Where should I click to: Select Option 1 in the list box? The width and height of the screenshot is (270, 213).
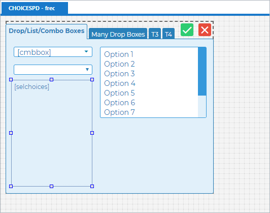pos(119,54)
